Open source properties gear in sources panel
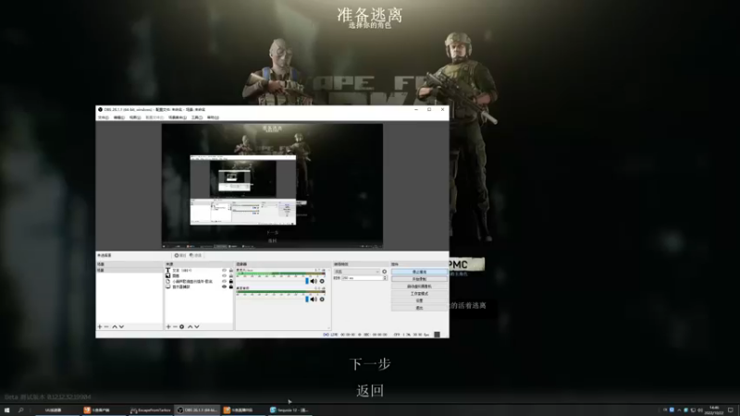Image resolution: width=740 pixels, height=416 pixels. (181, 326)
